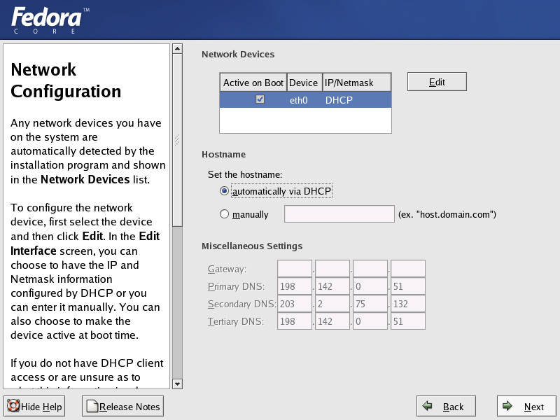Click the Gateway label
The image size is (560, 420).
pyautogui.click(x=227, y=269)
